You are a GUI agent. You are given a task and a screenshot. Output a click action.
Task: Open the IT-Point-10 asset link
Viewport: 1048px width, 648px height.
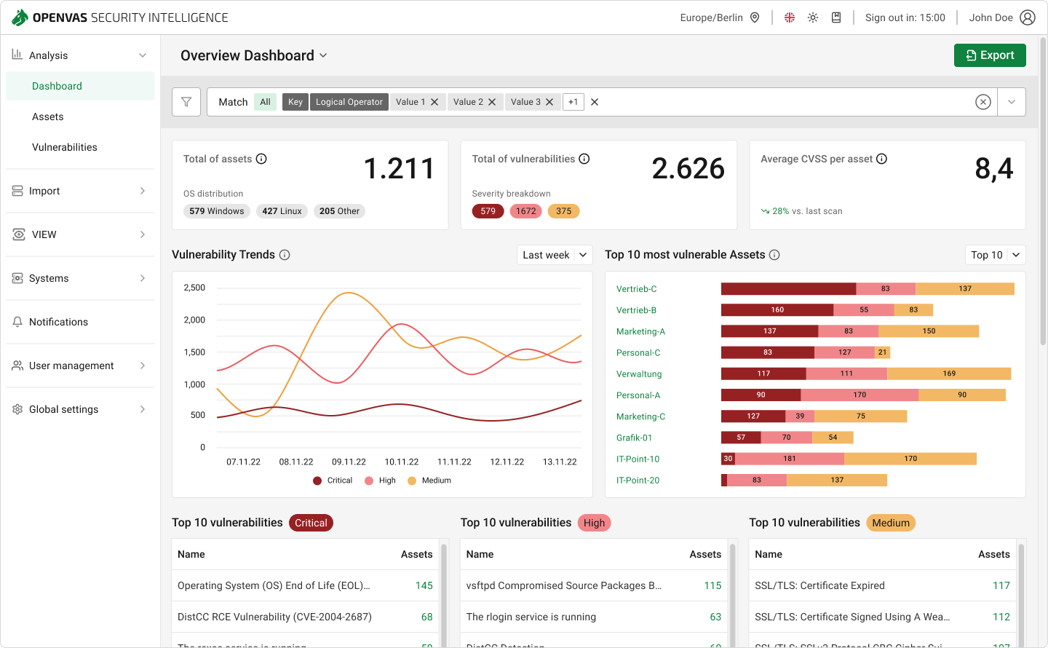(638, 459)
